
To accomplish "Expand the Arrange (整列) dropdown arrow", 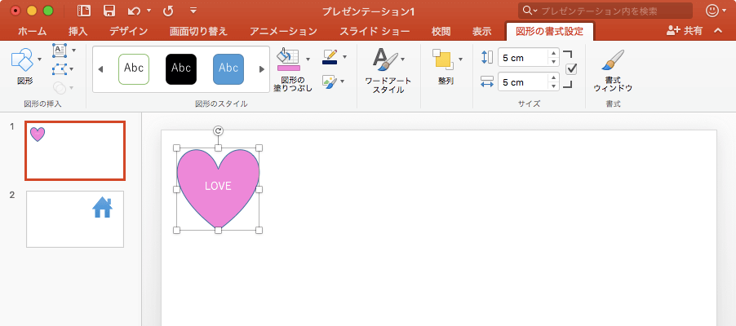I will 460,59.
